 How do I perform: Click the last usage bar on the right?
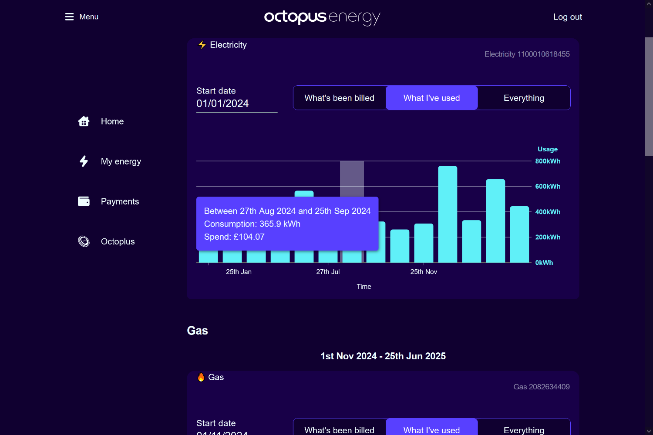click(x=519, y=234)
